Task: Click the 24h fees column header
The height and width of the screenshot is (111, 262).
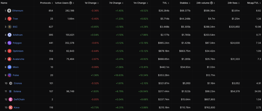Action: coord(232,3)
